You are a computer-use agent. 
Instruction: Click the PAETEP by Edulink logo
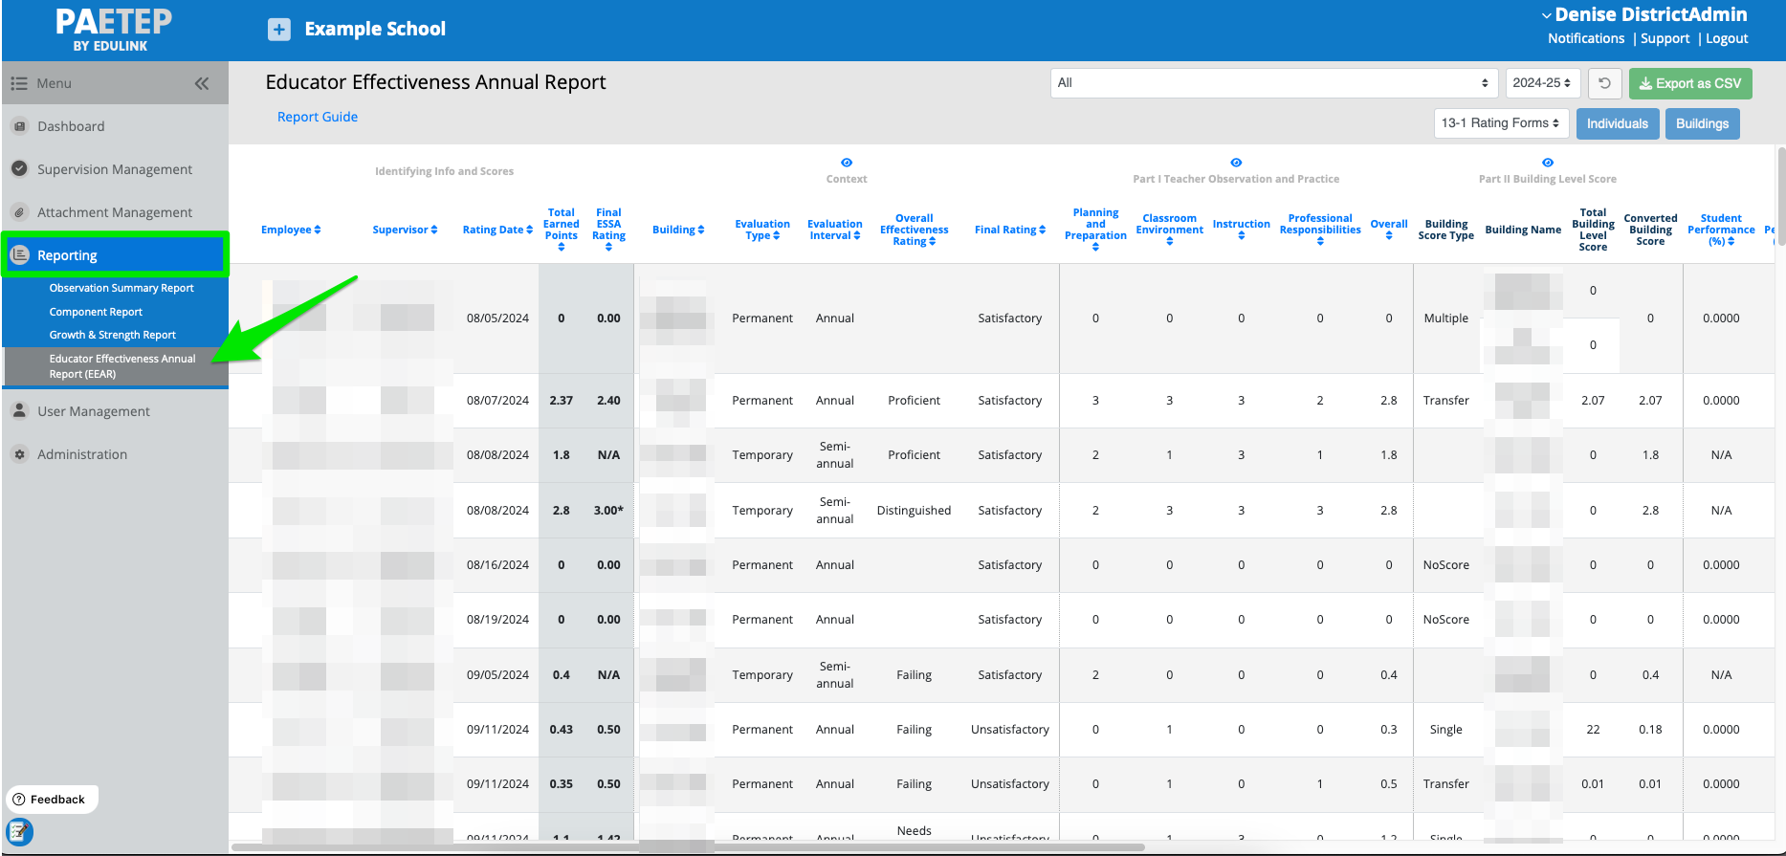pyautogui.click(x=113, y=30)
